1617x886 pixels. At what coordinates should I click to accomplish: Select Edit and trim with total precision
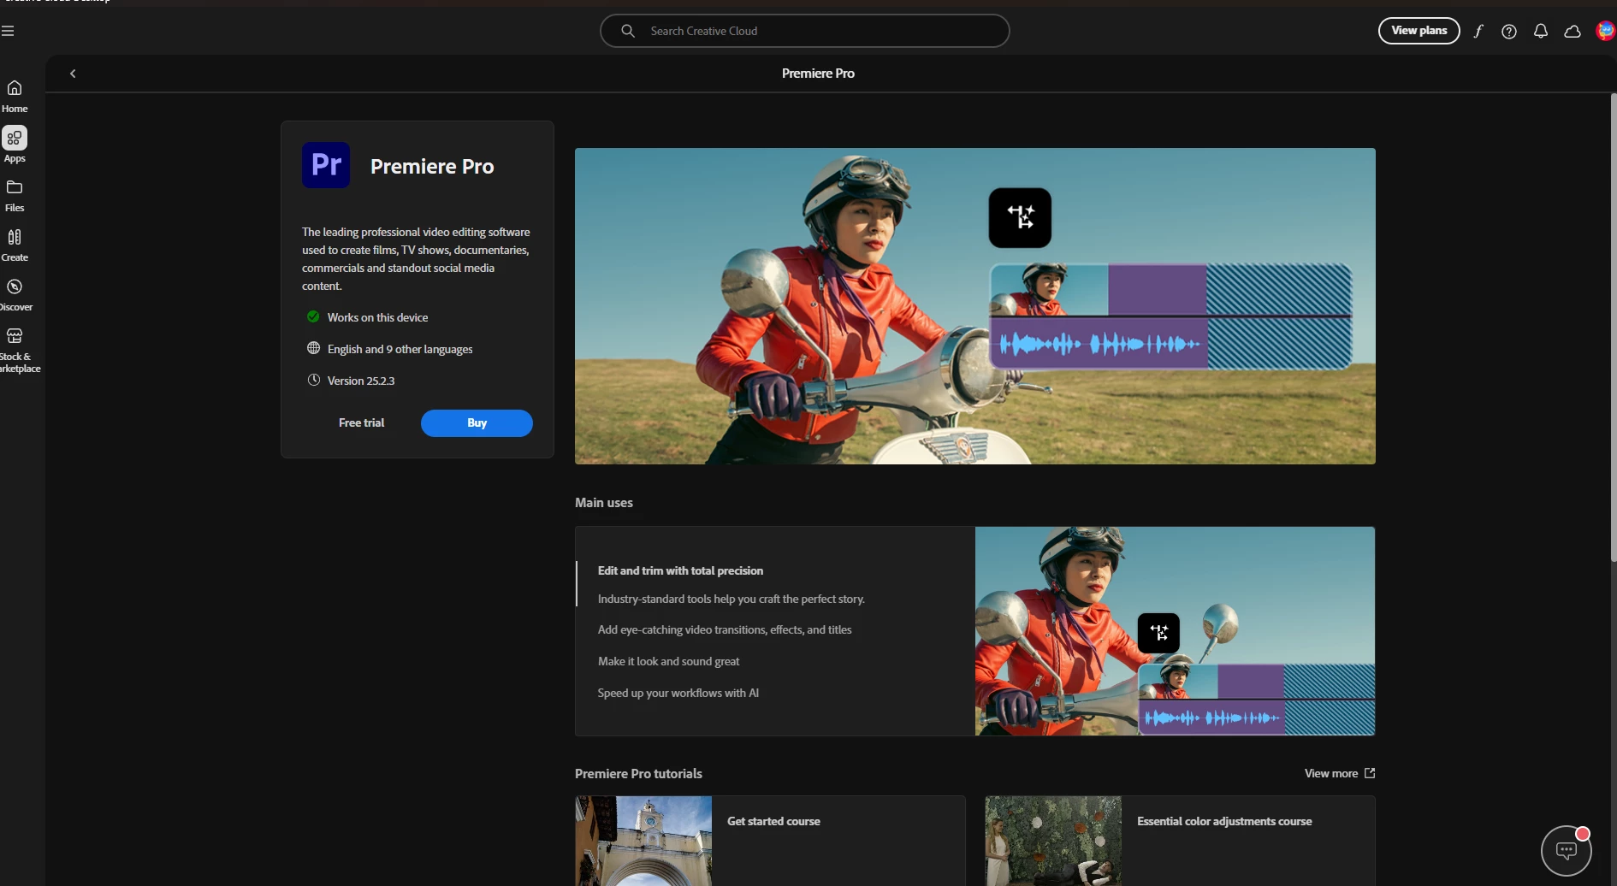(680, 570)
